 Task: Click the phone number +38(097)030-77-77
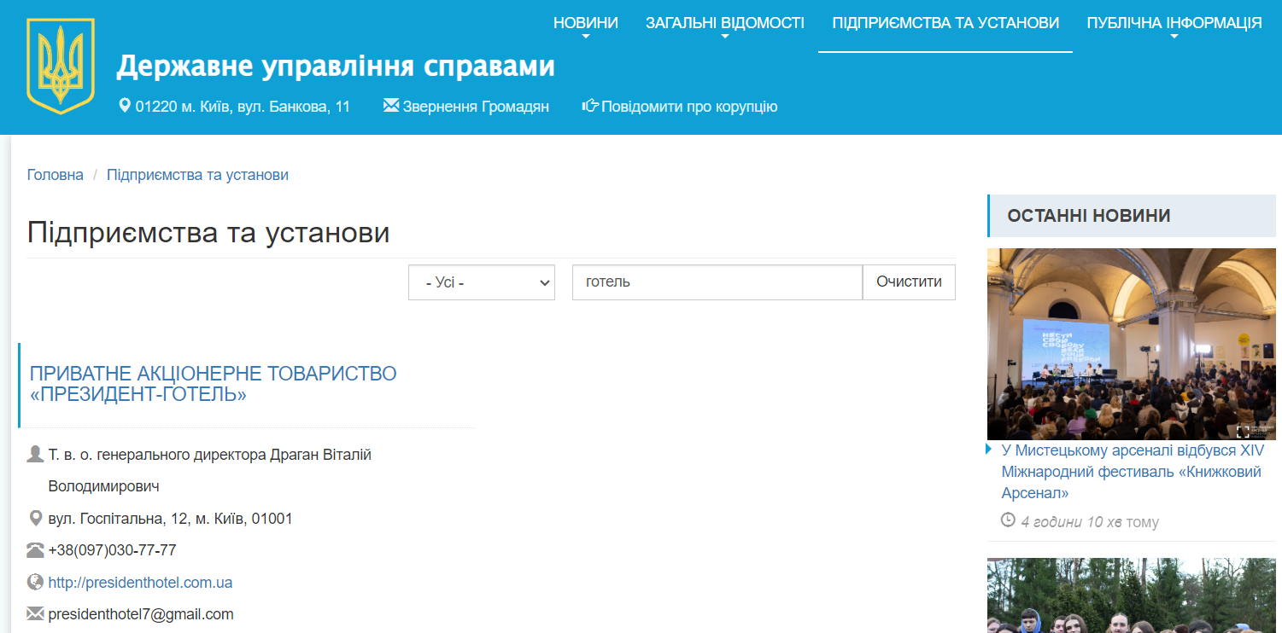click(113, 550)
